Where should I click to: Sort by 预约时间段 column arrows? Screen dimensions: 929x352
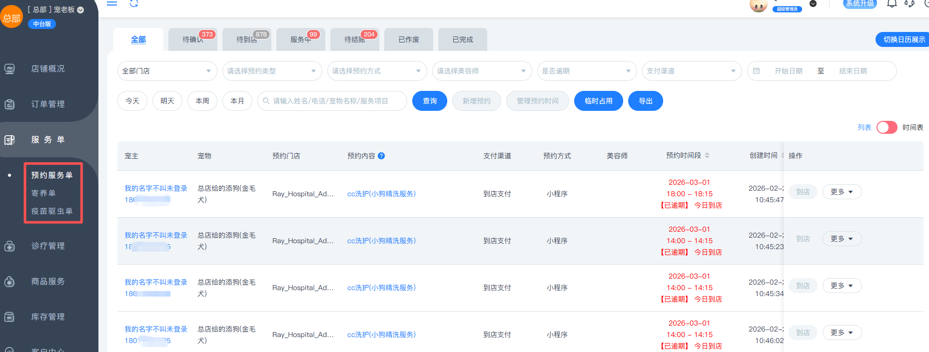point(707,156)
